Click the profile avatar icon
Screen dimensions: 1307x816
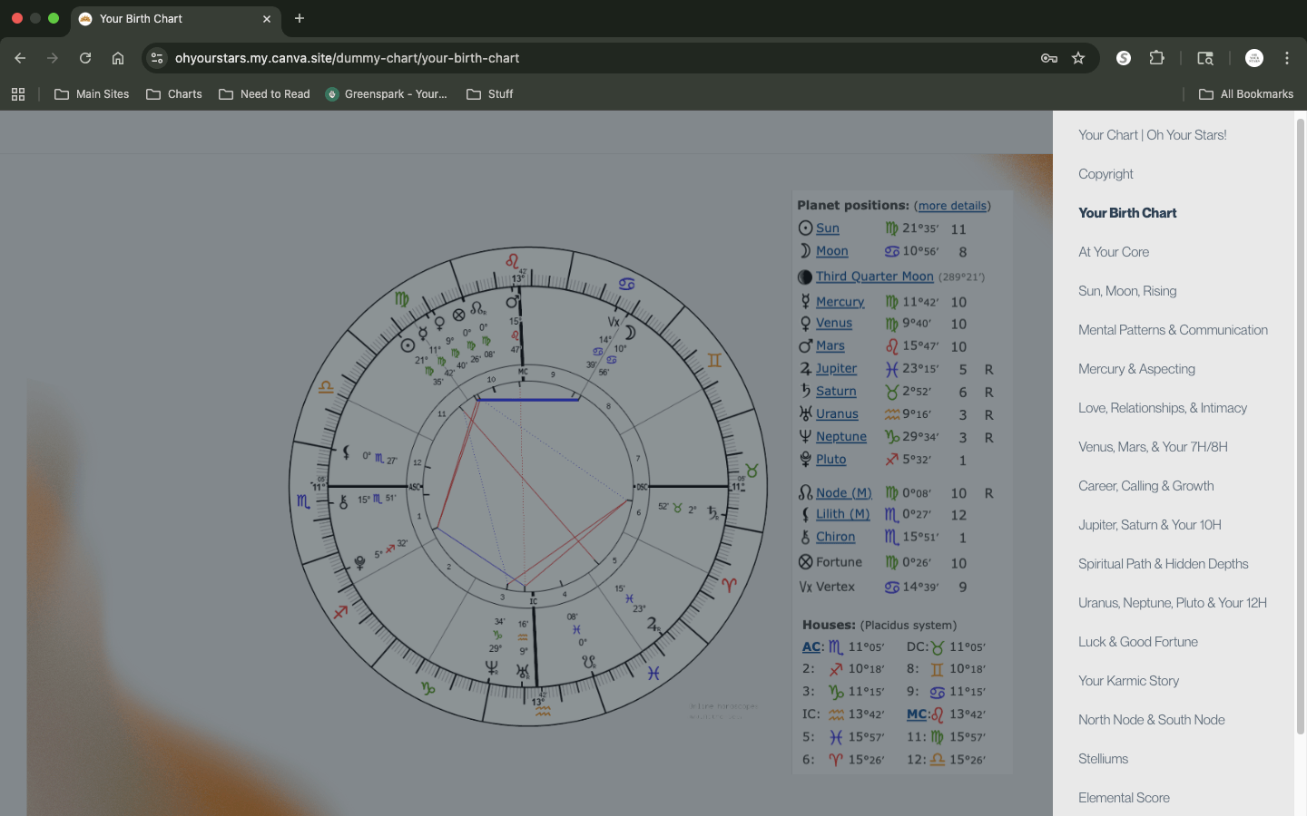click(1254, 58)
